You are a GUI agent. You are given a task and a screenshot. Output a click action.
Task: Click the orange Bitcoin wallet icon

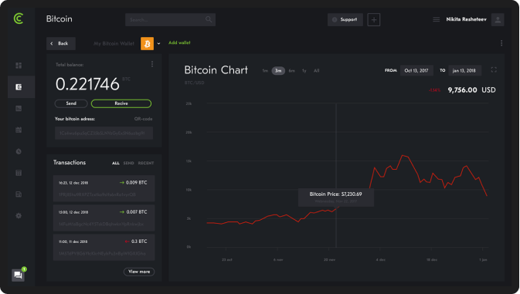tap(148, 43)
